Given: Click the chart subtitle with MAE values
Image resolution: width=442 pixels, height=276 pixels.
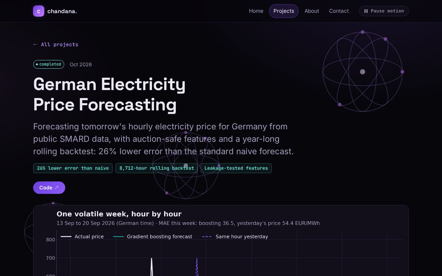Looking at the screenshot, I should [188, 223].
